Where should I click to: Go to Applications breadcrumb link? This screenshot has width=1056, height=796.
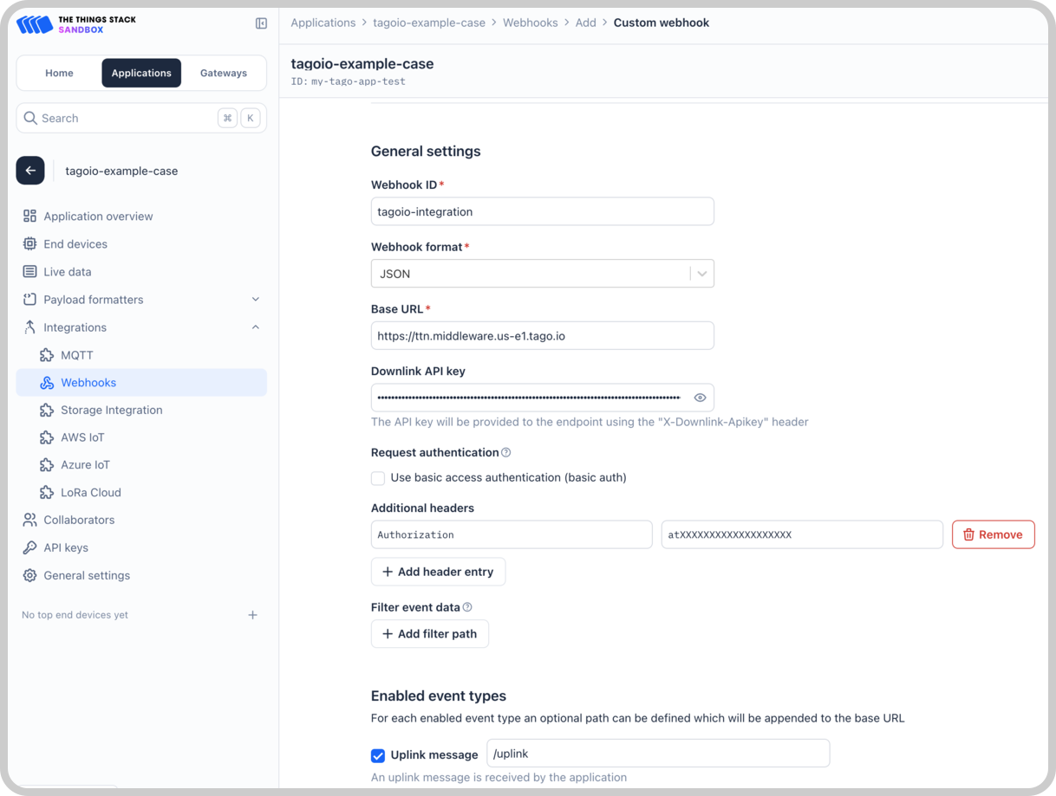tap(323, 23)
